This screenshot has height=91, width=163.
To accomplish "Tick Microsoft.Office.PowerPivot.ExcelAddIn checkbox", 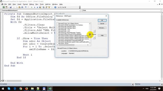I will tap(58, 34).
